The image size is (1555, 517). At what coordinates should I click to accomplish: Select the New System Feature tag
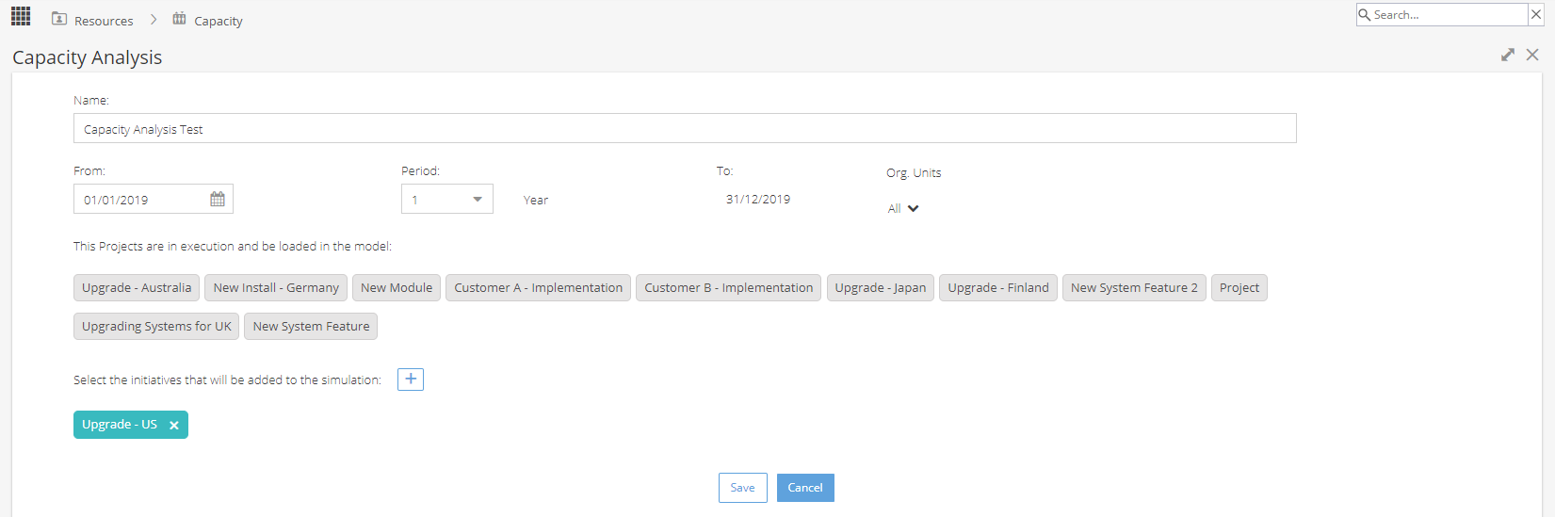311,327
